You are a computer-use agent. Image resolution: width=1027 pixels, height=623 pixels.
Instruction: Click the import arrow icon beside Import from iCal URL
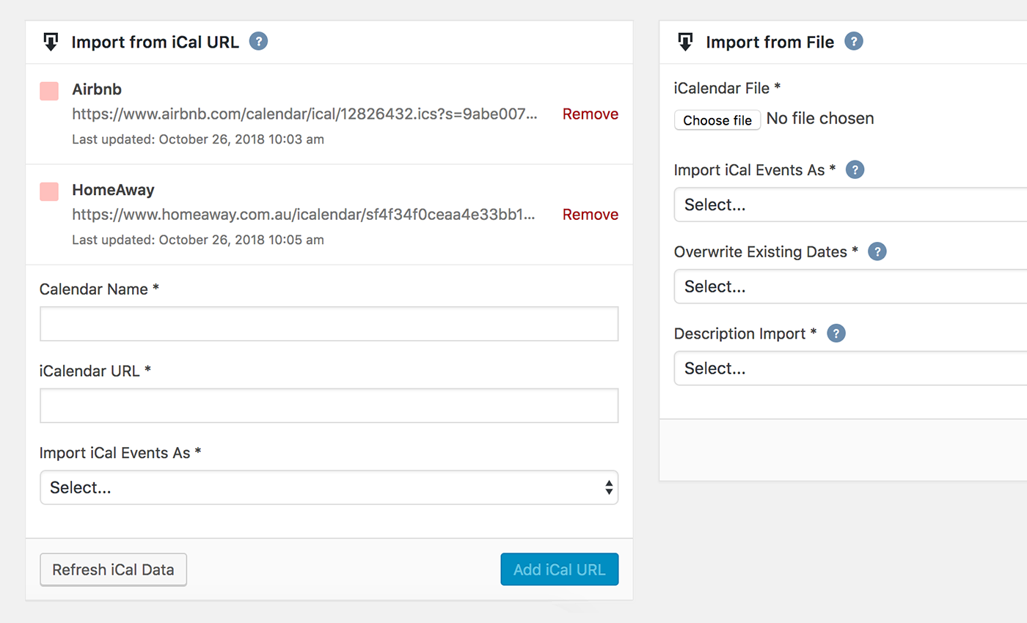[x=51, y=42]
